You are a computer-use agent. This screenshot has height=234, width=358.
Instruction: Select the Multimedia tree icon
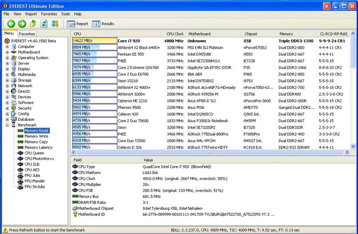click(x=14, y=75)
